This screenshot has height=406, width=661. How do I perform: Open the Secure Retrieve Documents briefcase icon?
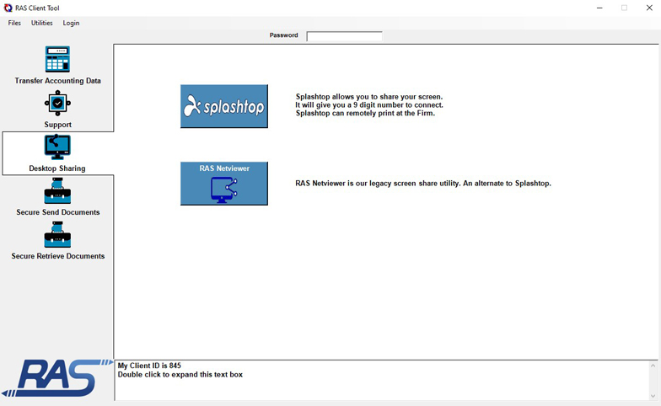click(x=57, y=234)
